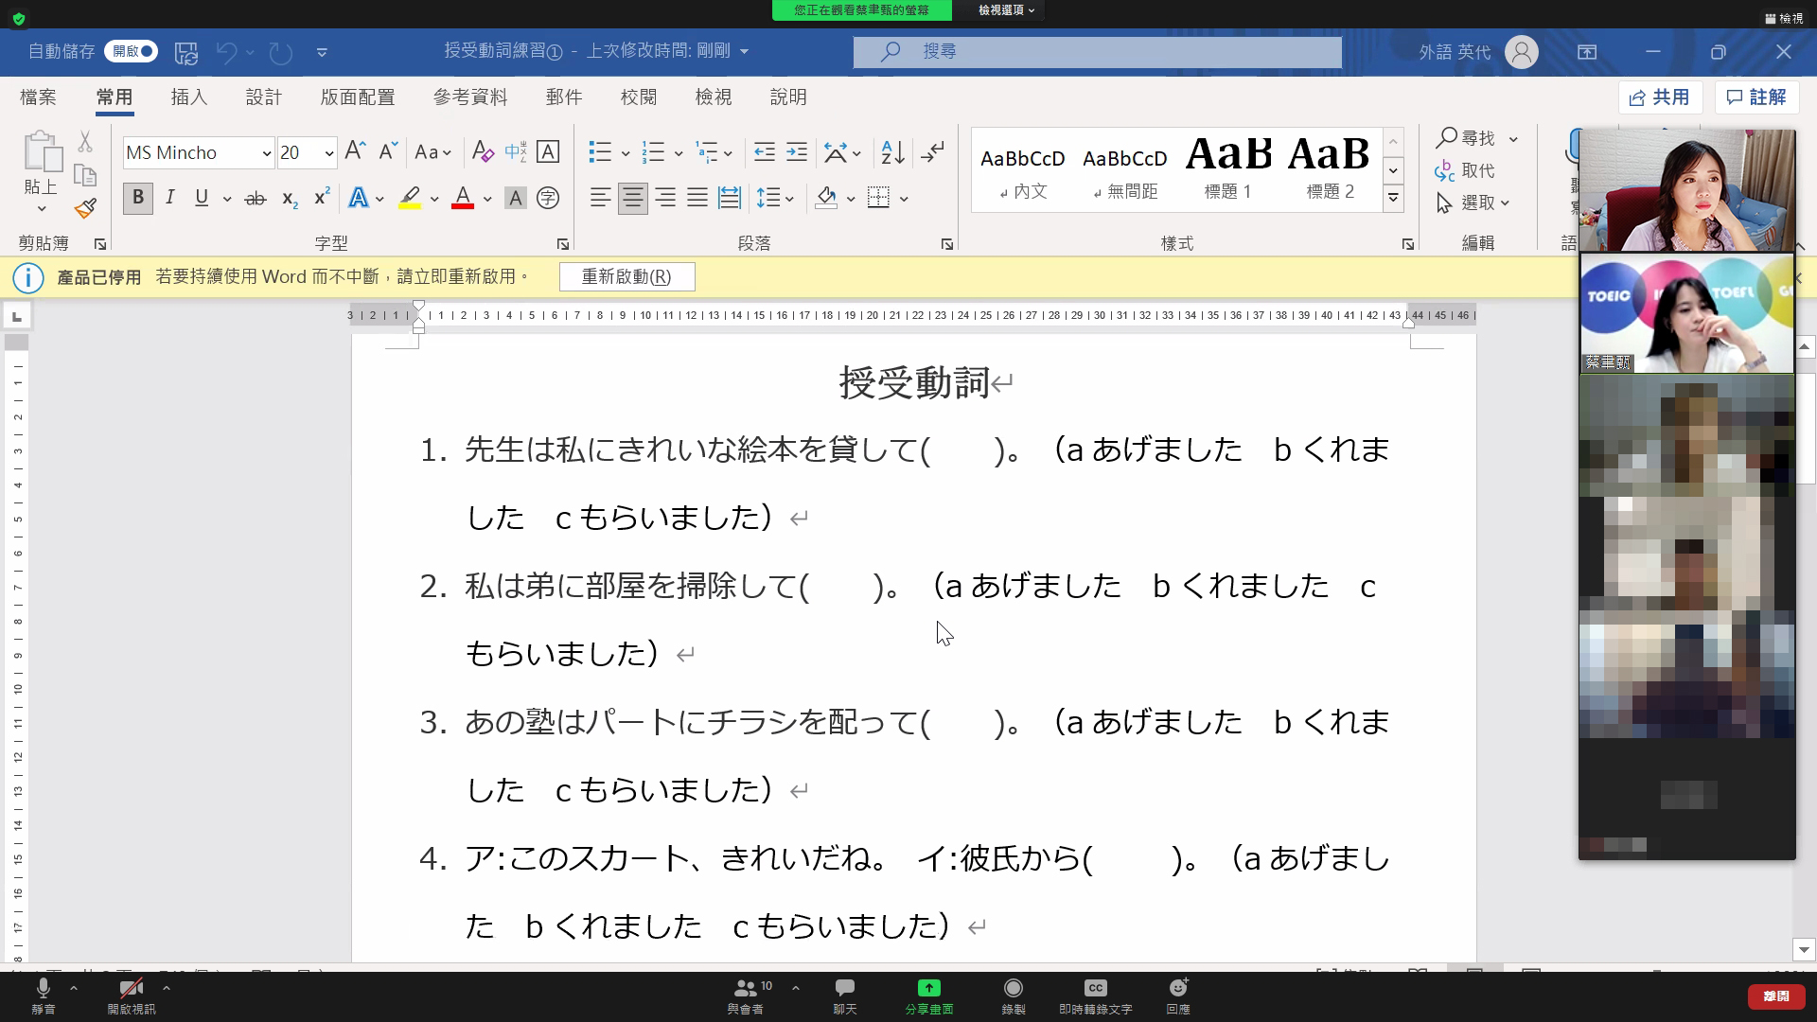Toggle AutoSave switch
The image size is (1817, 1022).
(132, 51)
